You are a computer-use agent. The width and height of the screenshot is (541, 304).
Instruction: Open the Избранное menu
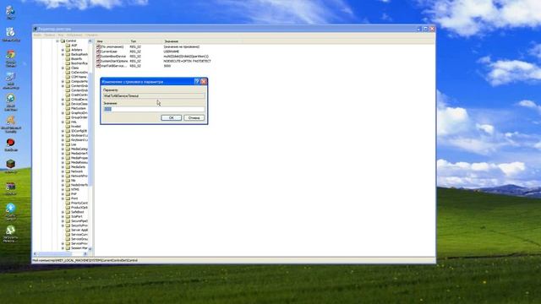[74, 35]
